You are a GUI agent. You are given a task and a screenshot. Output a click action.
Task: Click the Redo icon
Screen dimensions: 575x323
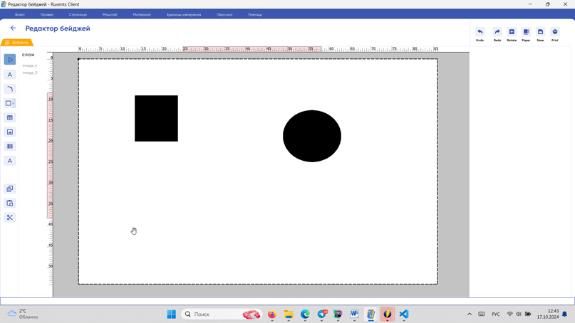(497, 32)
